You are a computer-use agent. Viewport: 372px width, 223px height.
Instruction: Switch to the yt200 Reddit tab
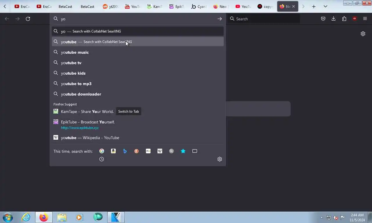tap(110, 6)
